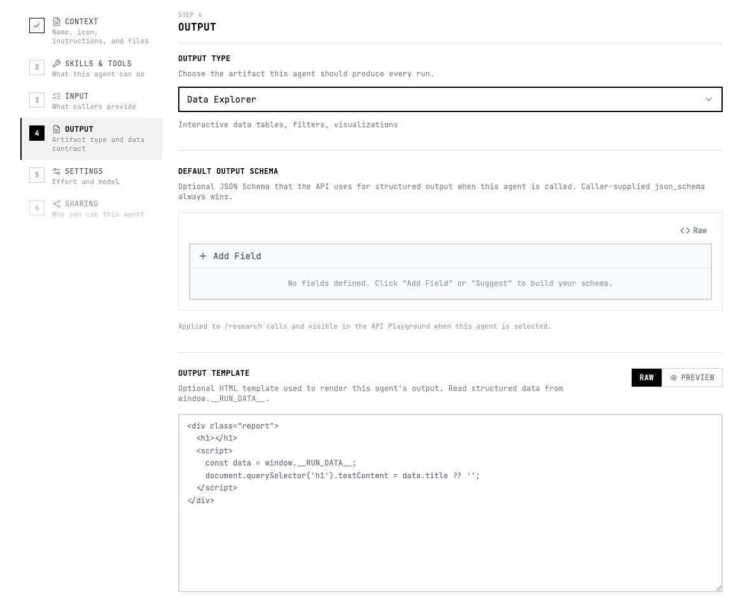Click the 'Default Output Schema' heading

[x=228, y=171]
